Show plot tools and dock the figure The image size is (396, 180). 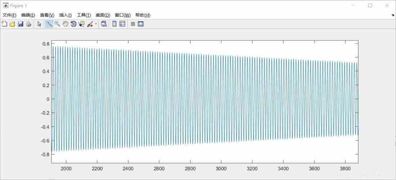pyautogui.click(x=141, y=24)
